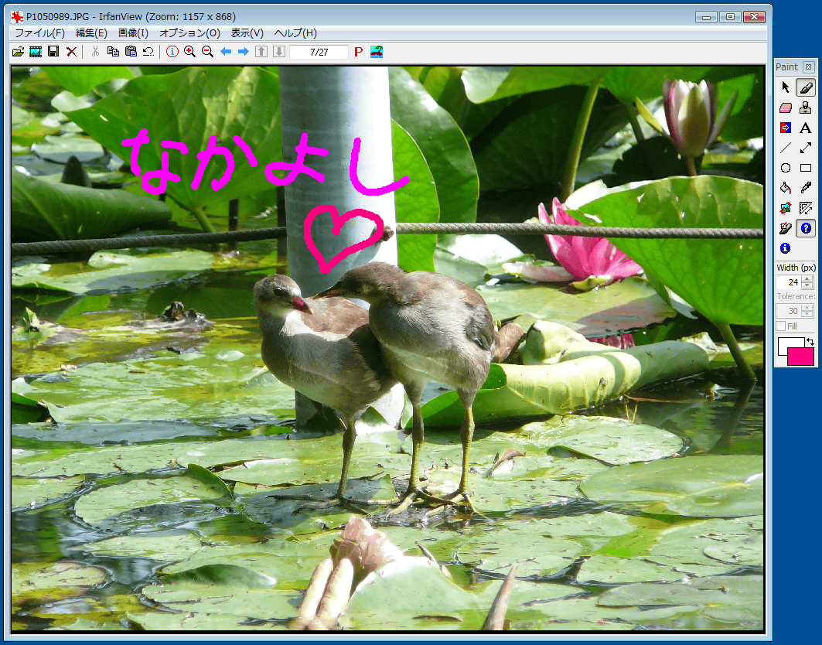Screen dimensions: 822x645
Task: Open the 画像(I) menu
Action: click(133, 33)
